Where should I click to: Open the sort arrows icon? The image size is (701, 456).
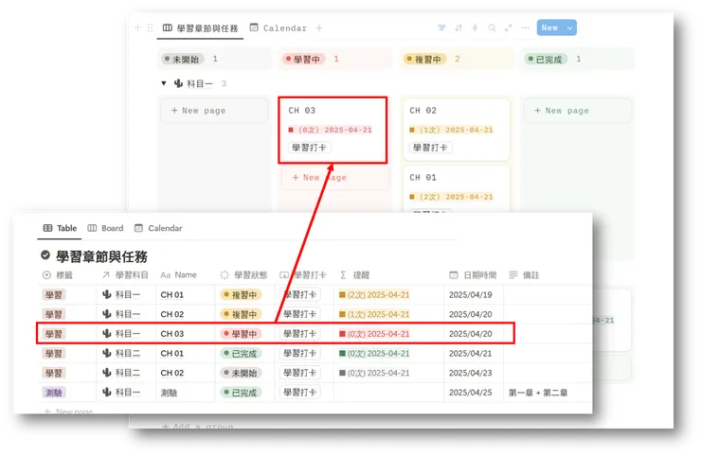[458, 27]
